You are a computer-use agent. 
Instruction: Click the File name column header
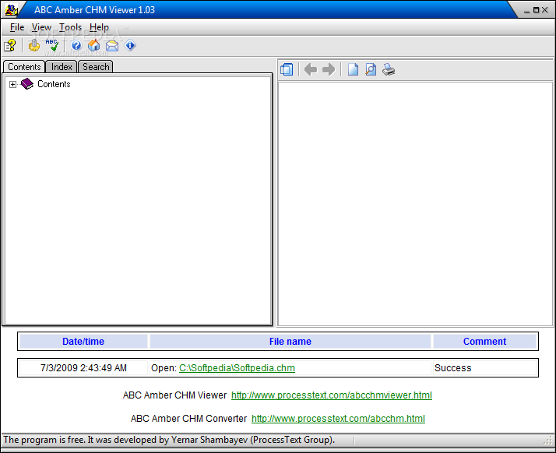point(290,342)
